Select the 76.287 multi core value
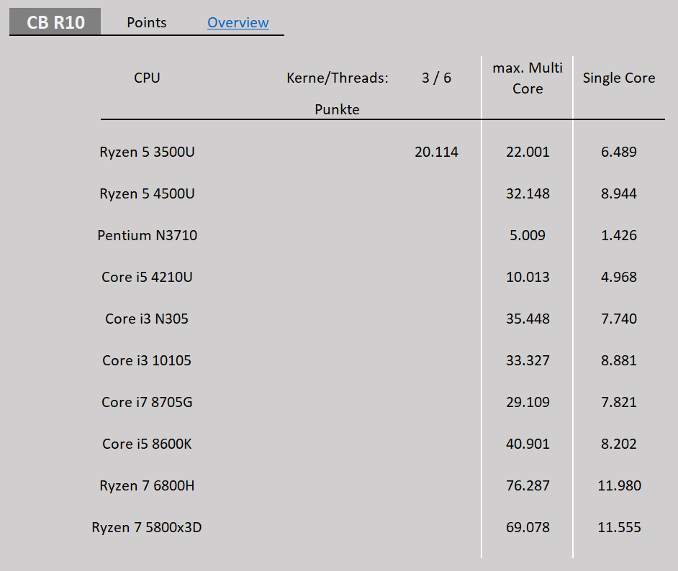 pyautogui.click(x=528, y=485)
